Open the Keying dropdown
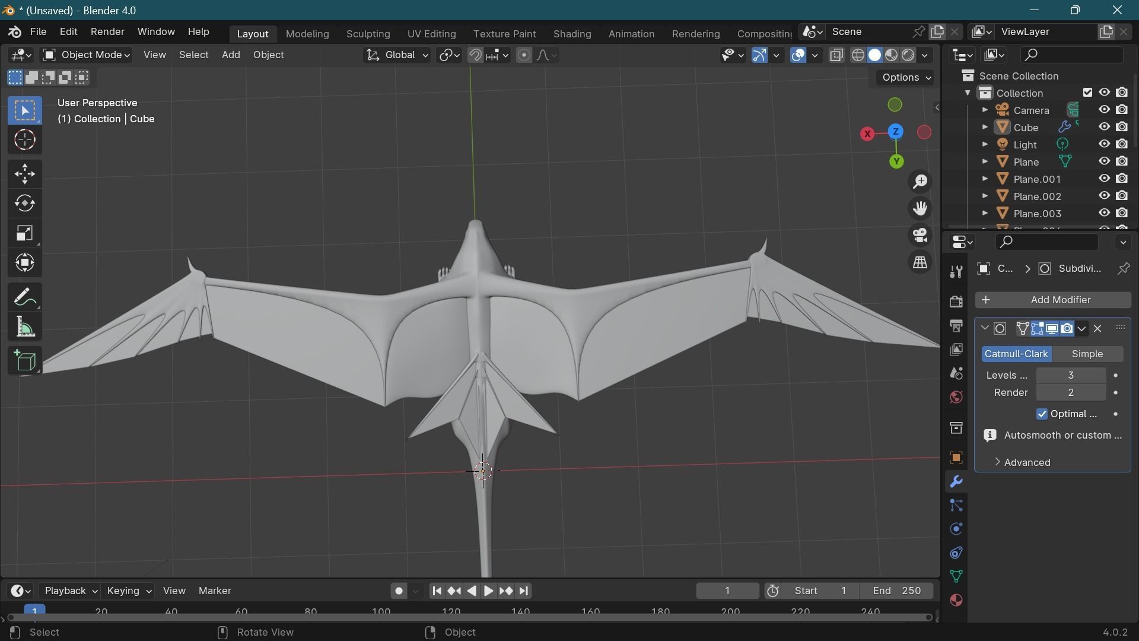 click(128, 591)
